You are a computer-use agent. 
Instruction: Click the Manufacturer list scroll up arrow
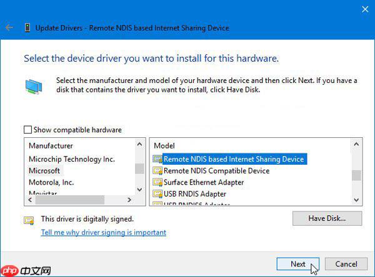(139, 144)
